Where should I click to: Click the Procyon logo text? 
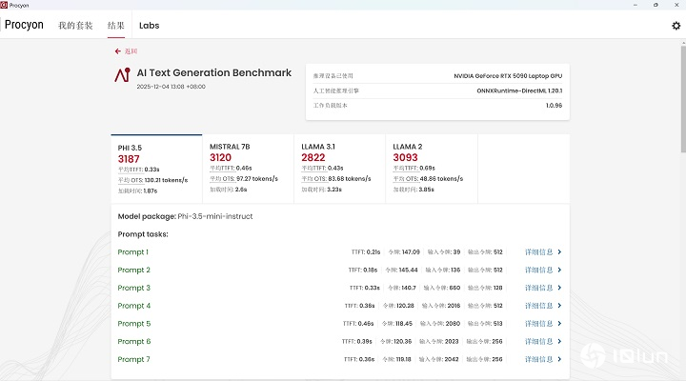click(23, 26)
